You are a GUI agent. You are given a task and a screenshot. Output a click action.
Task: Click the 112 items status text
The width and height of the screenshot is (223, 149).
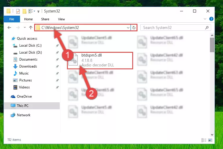click(14, 140)
